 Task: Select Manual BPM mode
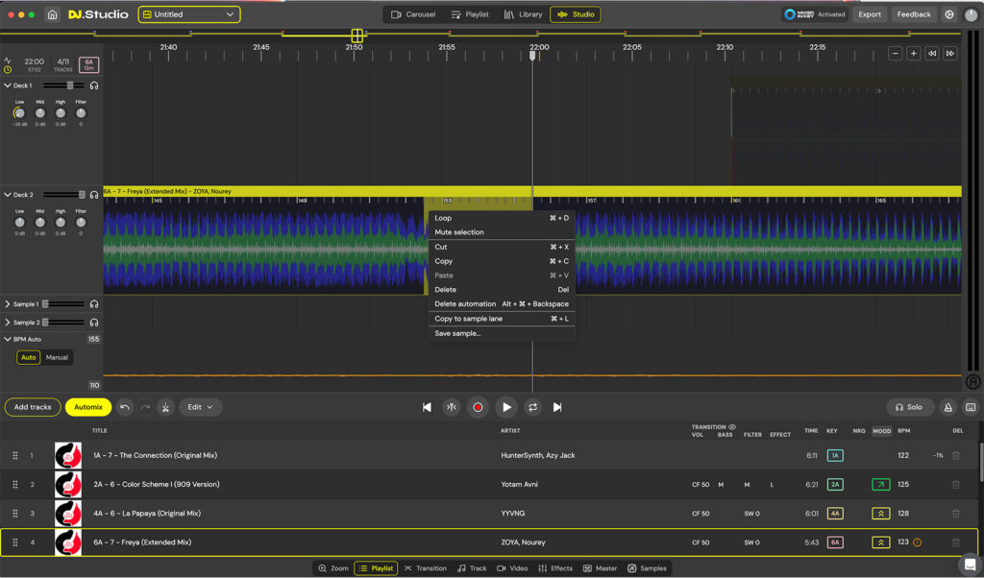click(57, 357)
